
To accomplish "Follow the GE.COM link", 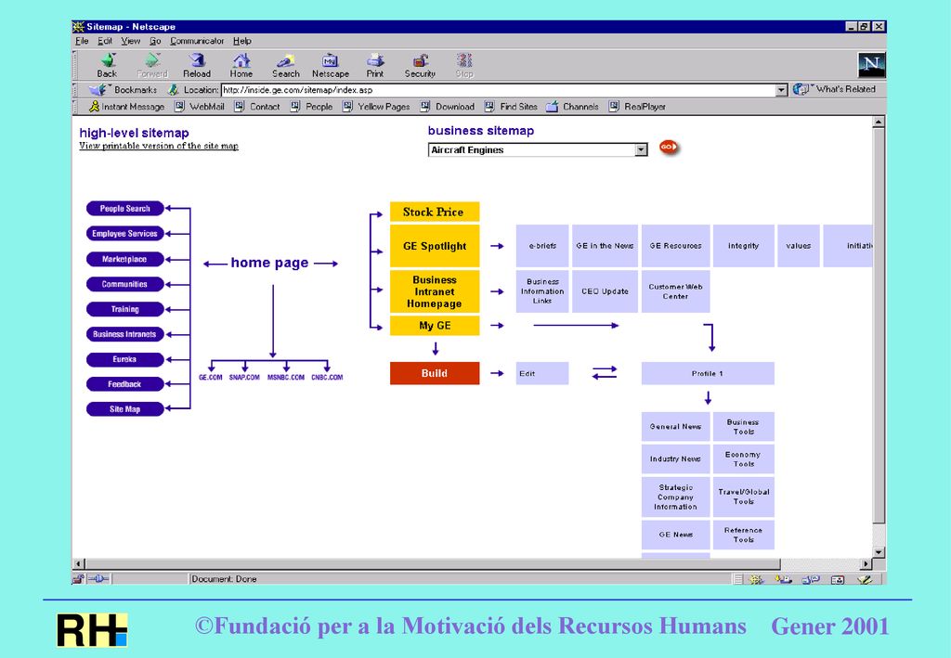I will tap(211, 378).
